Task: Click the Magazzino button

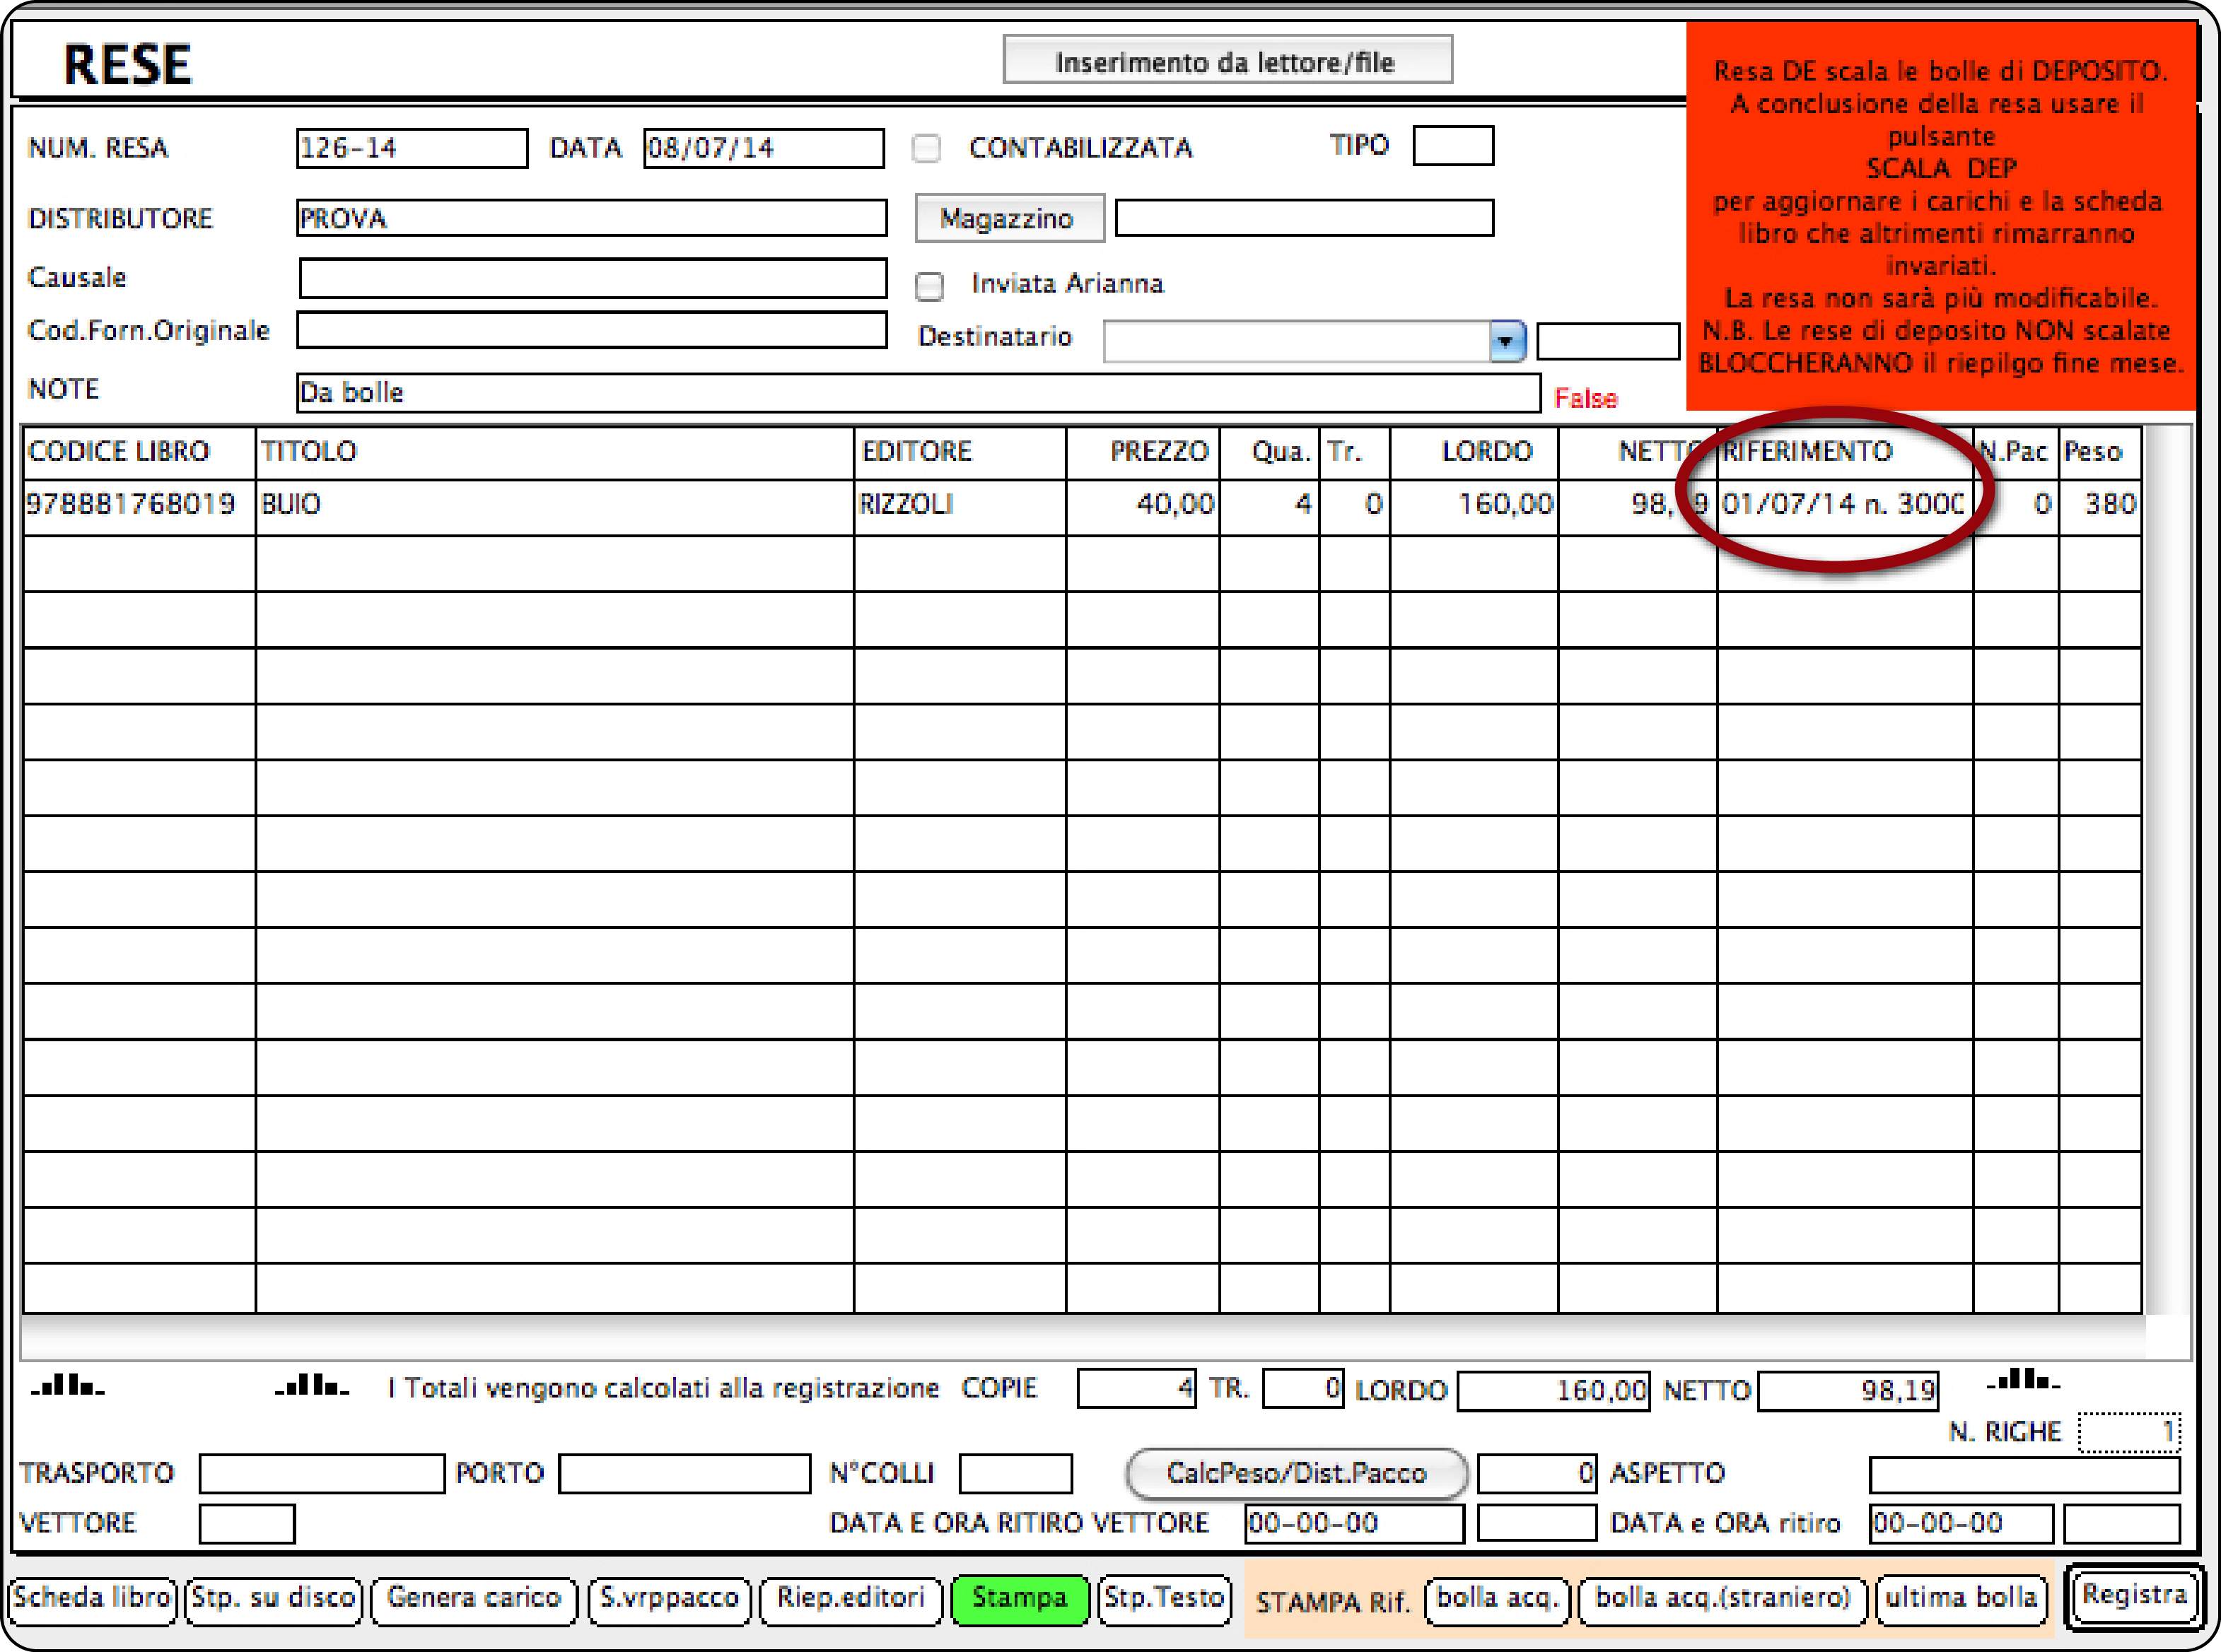Action: [1009, 218]
